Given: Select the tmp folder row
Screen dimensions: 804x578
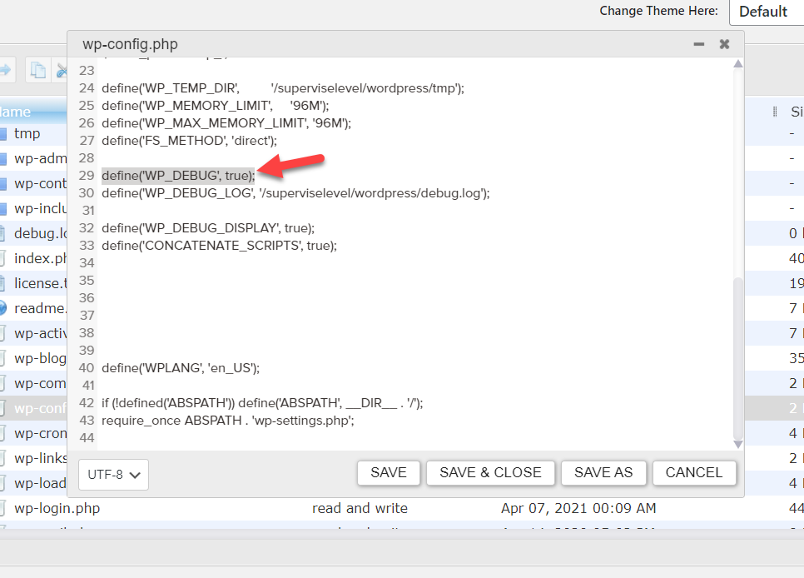Looking at the screenshot, I should [33, 133].
